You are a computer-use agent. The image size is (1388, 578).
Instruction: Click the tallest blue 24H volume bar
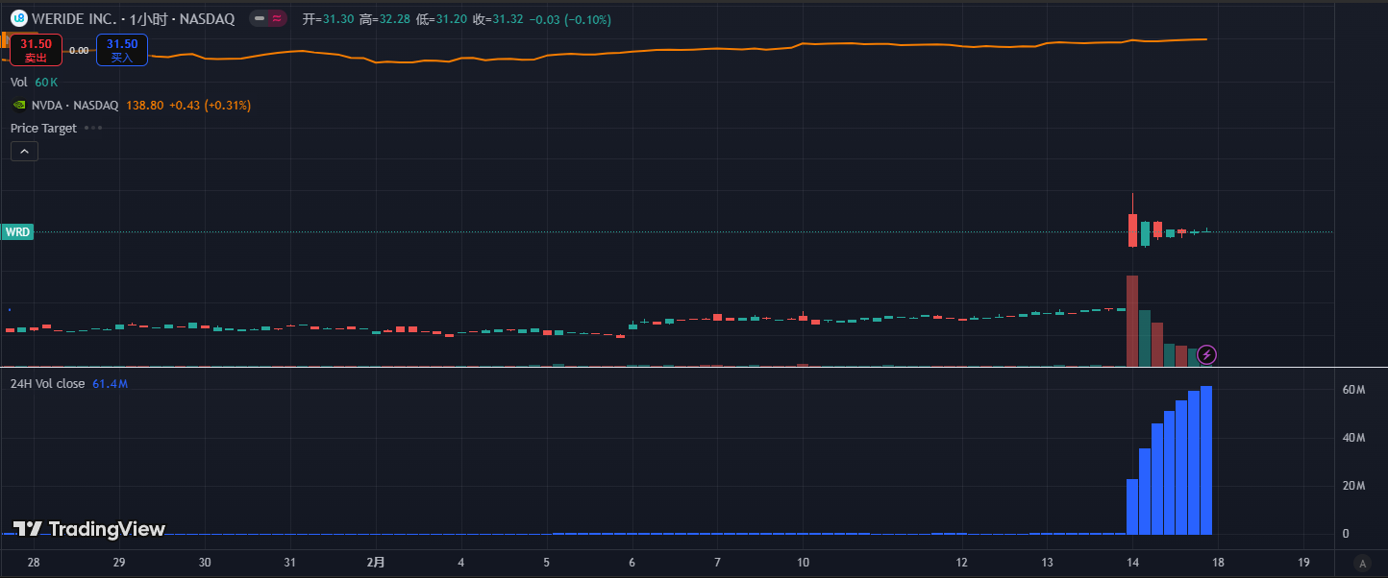point(1206,460)
